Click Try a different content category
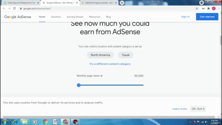Image resolution: width=222 pixels, height=125 pixels. coord(110,64)
